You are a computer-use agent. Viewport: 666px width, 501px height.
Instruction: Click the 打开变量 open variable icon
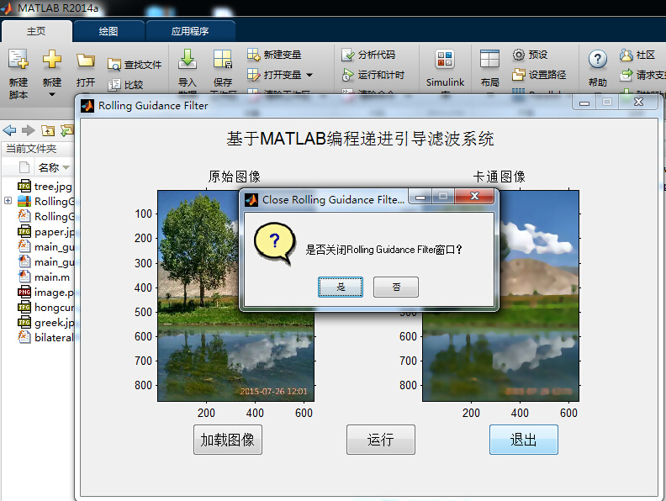pyautogui.click(x=254, y=75)
